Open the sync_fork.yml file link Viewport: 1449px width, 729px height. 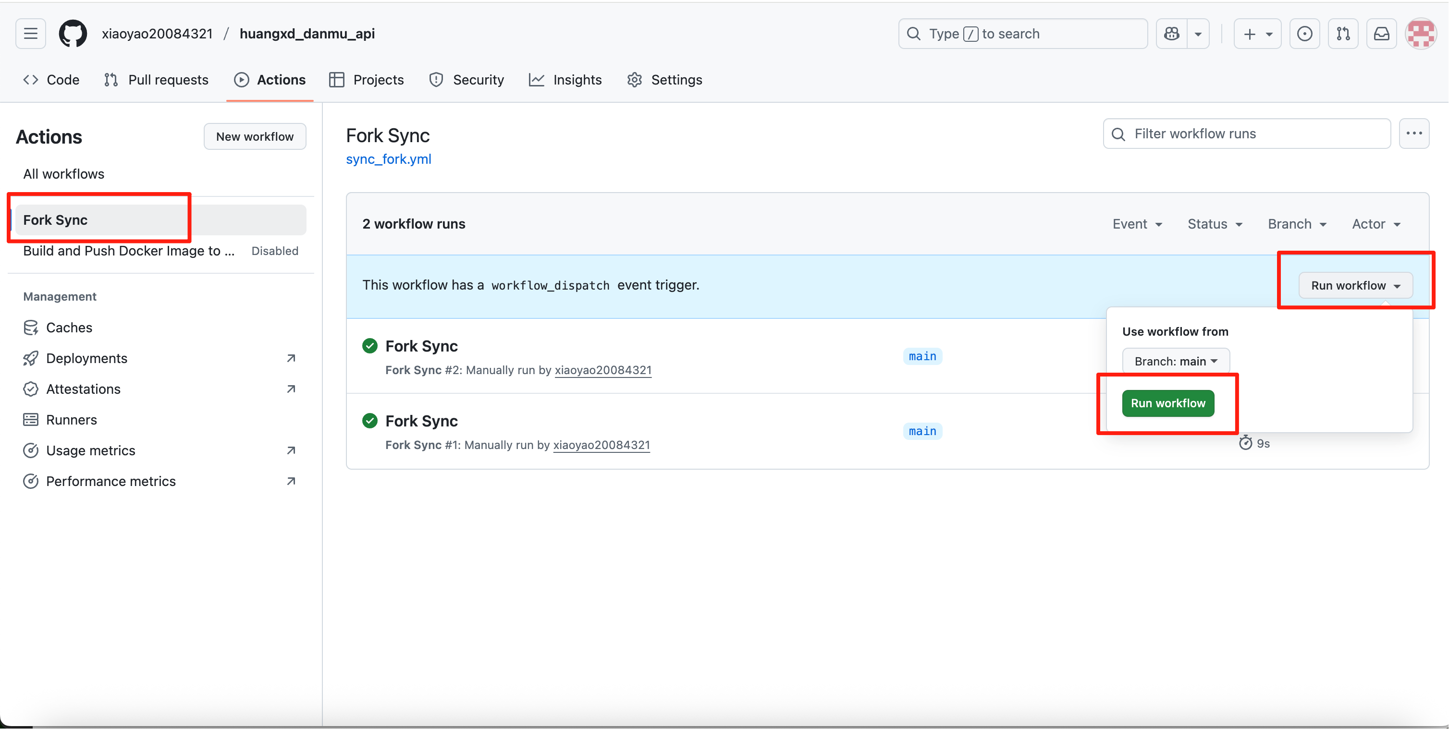coord(389,159)
